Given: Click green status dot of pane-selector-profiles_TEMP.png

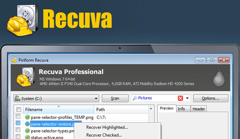Looking at the screenshot, I should pyautogui.click(x=27, y=117).
